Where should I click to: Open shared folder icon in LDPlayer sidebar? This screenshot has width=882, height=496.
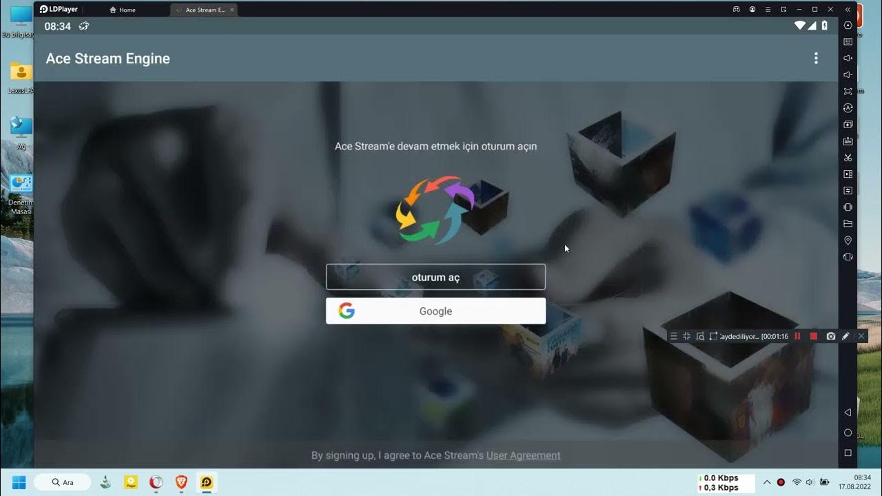(848, 224)
